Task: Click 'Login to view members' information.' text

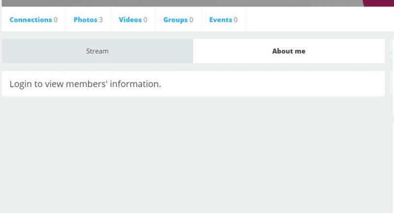Action: (x=85, y=84)
